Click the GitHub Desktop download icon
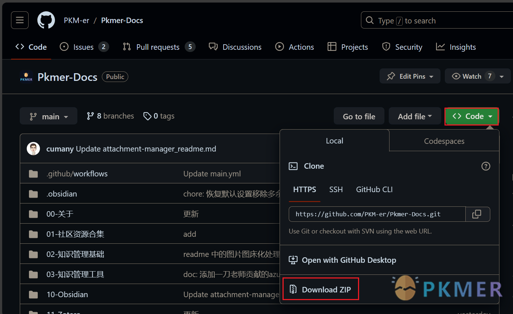 (x=293, y=260)
